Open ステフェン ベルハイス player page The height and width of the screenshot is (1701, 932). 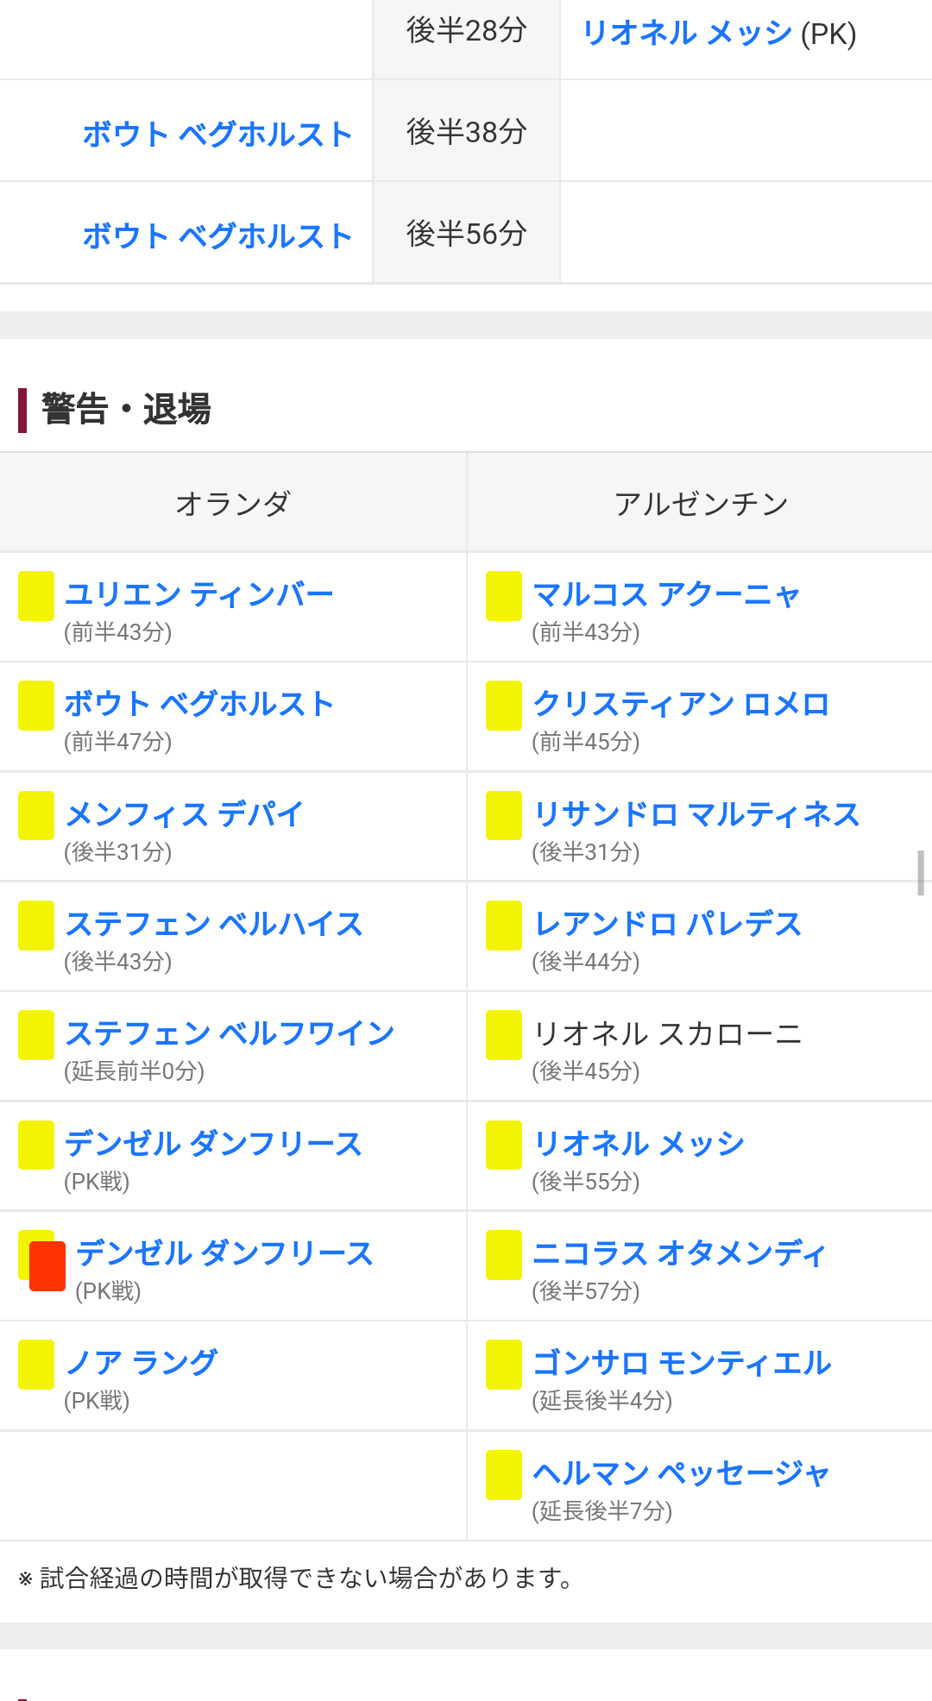pyautogui.click(x=214, y=924)
